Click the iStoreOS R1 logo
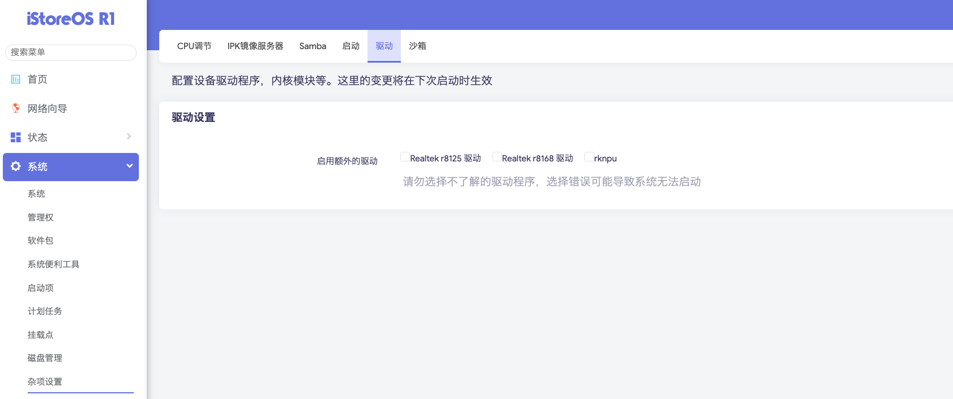The height and width of the screenshot is (399, 953). tap(71, 19)
